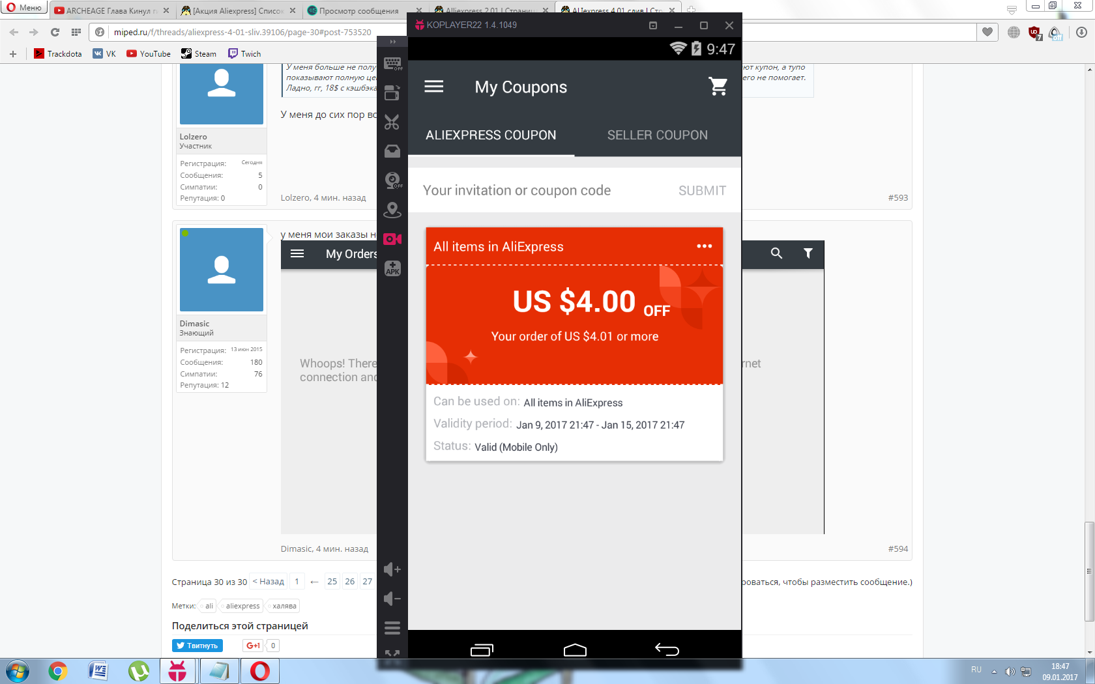Viewport: 1095px width, 684px height.
Task: Tap Android back button
Action: click(667, 649)
